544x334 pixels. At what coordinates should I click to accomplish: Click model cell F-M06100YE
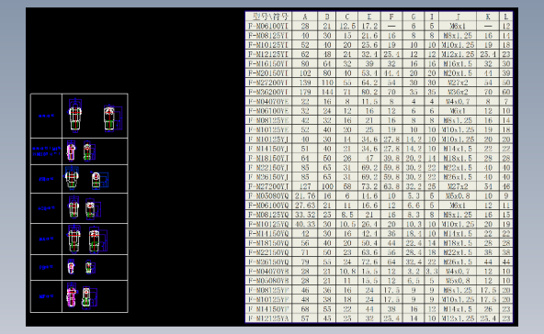(269, 111)
